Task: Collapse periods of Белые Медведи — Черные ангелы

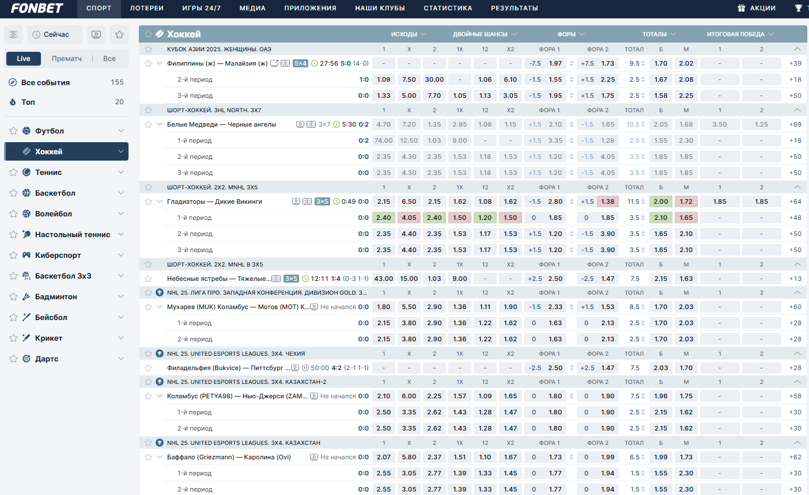Action: coord(160,124)
